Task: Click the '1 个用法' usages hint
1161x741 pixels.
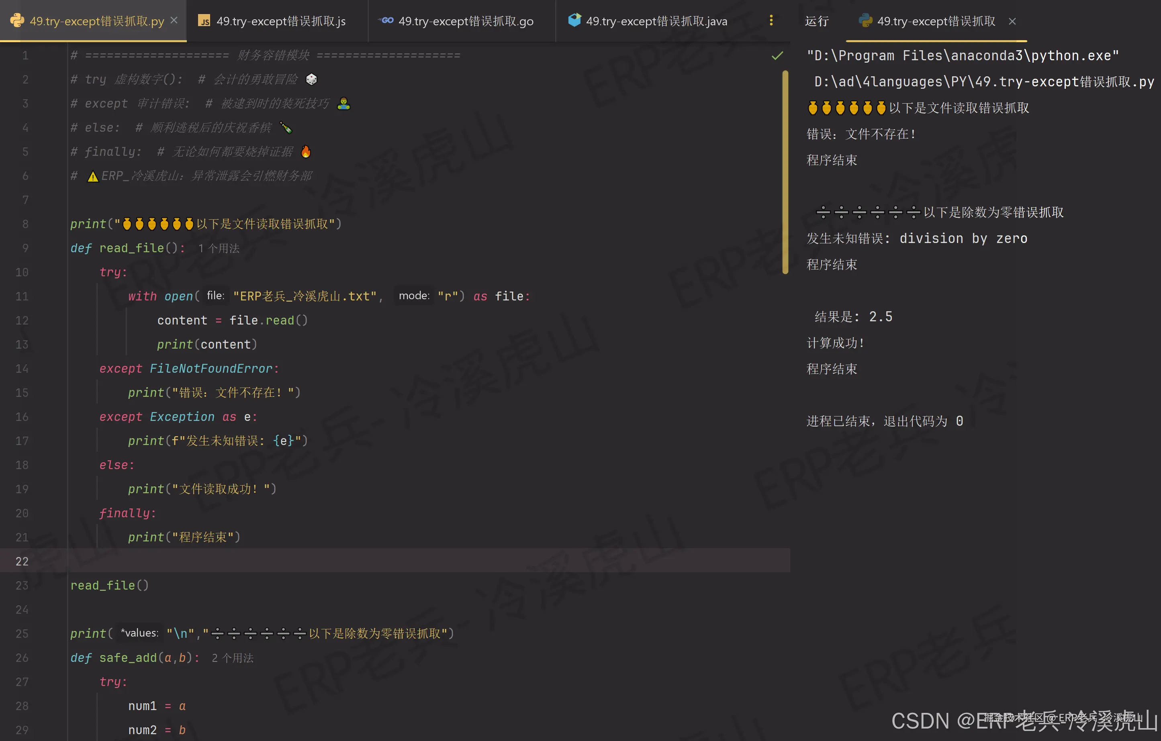Action: tap(219, 248)
